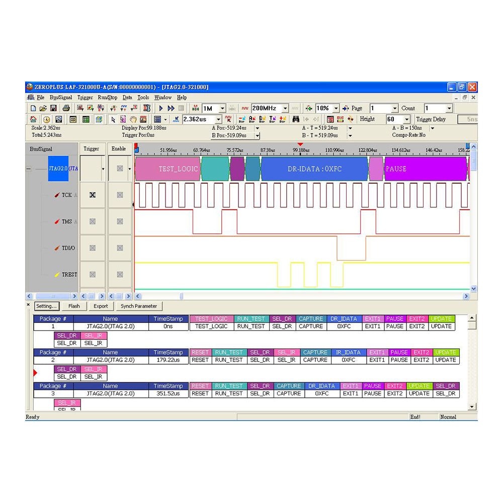Viewport: 503px width, 503px height.
Task: Click the A Bar icon
Action: (252, 119)
